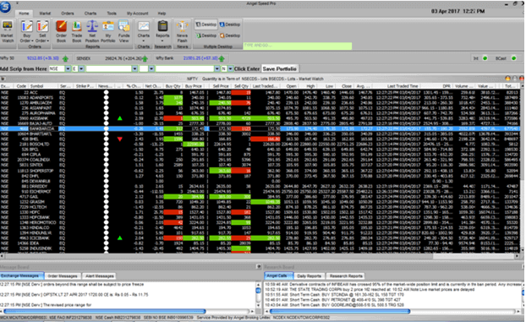The width and height of the screenshot is (526, 322).
Task: Open the Daily Reports tab
Action: click(309, 276)
